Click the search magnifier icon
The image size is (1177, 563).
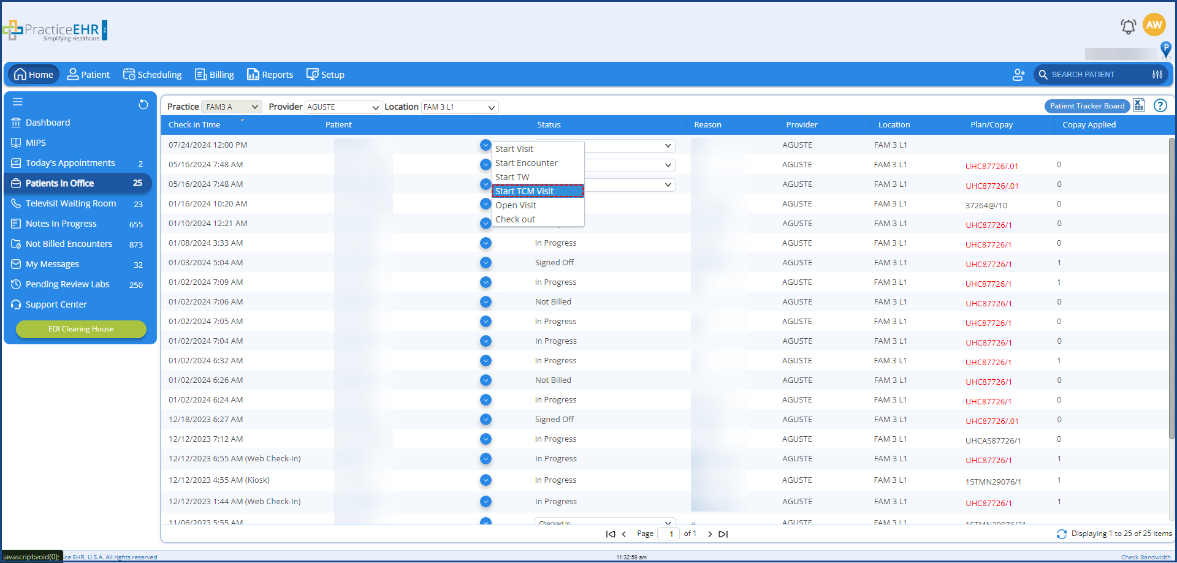click(x=1043, y=75)
